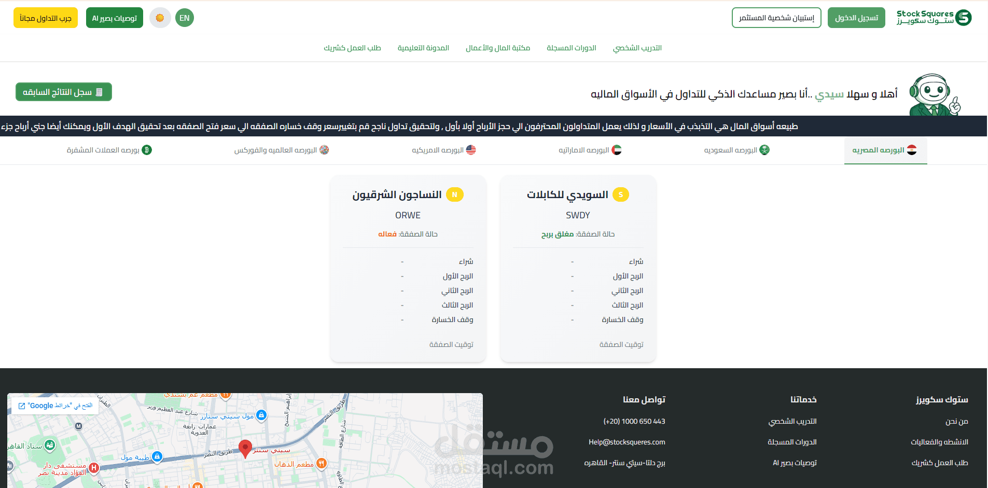Click the embedded Google map
The height and width of the screenshot is (488, 988).
pos(245,440)
